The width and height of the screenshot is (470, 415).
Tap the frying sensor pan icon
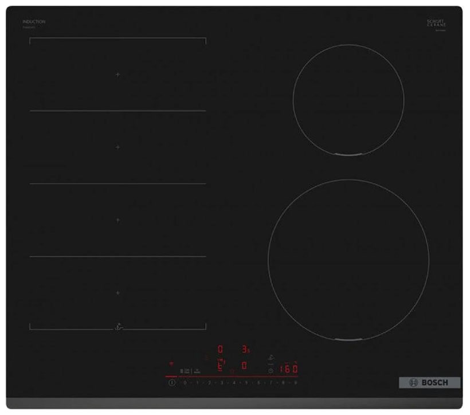pyautogui.click(x=270, y=358)
